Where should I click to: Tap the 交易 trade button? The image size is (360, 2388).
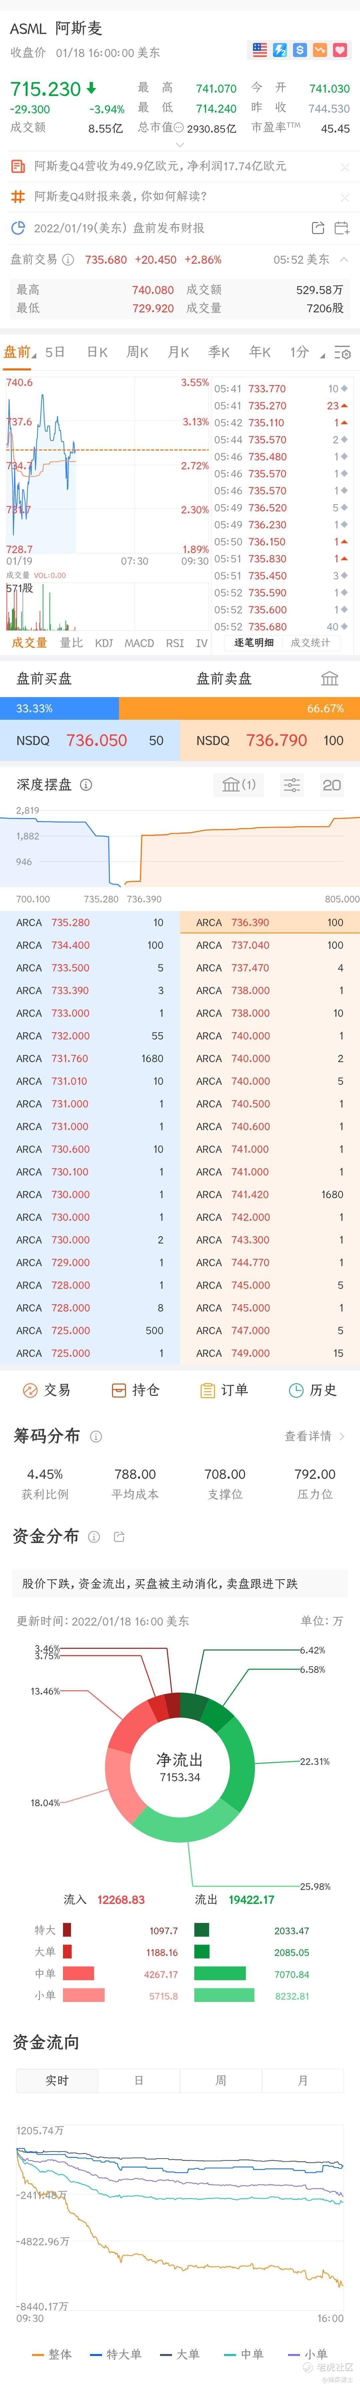(x=46, y=1390)
